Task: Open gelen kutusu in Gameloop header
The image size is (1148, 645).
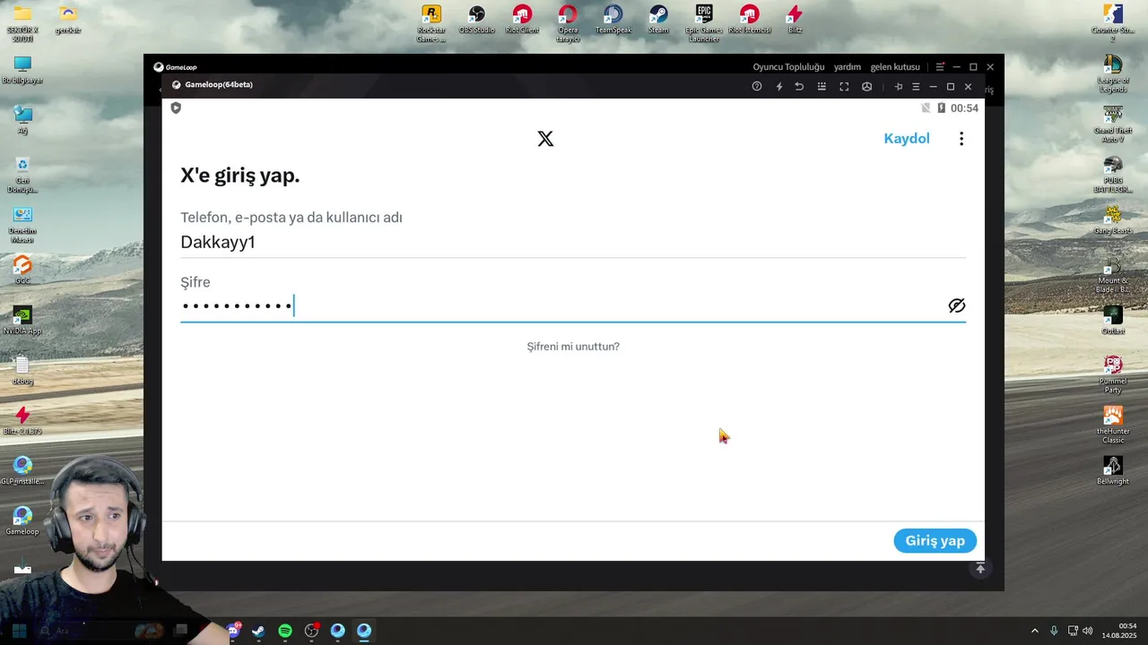Action: (895, 67)
